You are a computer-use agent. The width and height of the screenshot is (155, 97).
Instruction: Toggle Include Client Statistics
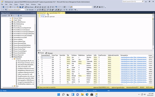pyautogui.click(x=53, y=10)
